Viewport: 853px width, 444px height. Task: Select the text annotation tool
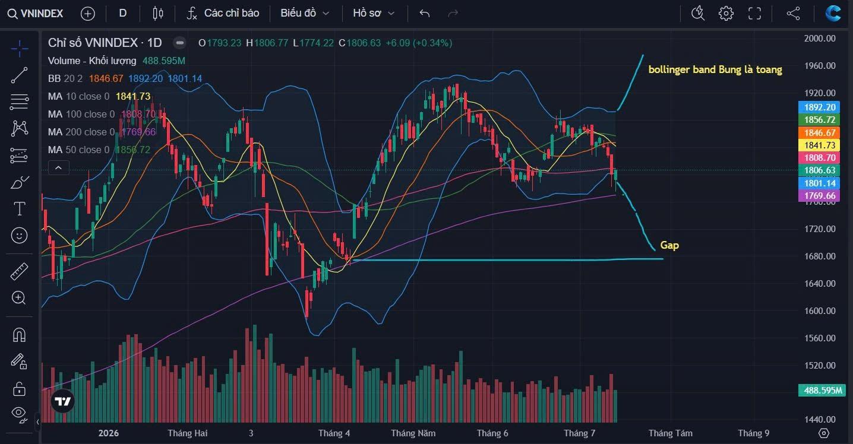[19, 208]
